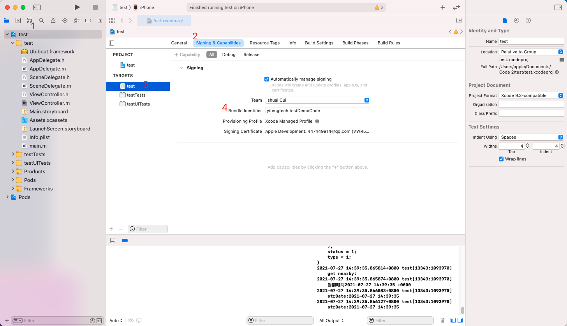Open the Breakpoint navigator
567x326 pixels.
[x=88, y=21]
